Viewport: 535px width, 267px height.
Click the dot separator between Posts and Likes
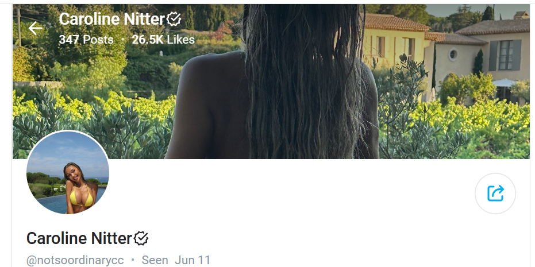pos(123,40)
